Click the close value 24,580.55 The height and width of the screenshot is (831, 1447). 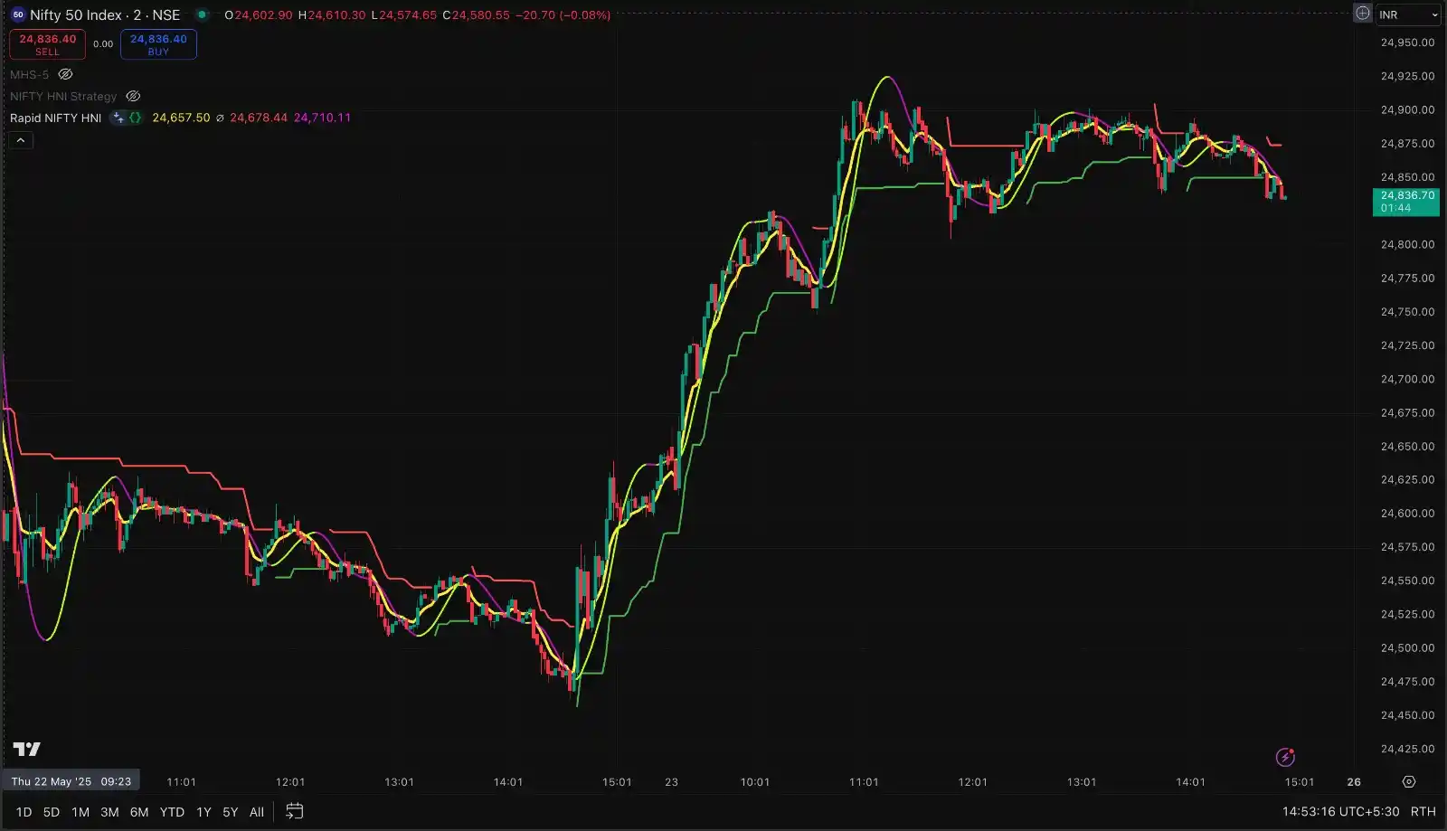click(480, 15)
